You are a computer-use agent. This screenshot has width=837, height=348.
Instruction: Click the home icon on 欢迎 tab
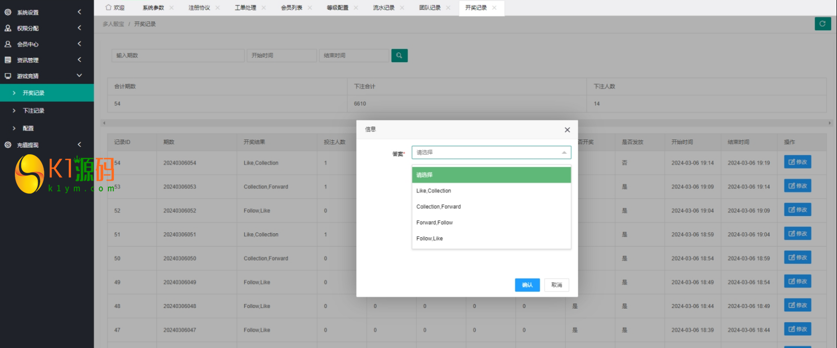pos(109,8)
